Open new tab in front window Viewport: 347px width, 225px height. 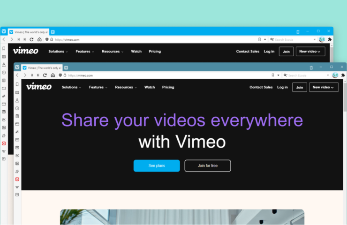(x=66, y=67)
